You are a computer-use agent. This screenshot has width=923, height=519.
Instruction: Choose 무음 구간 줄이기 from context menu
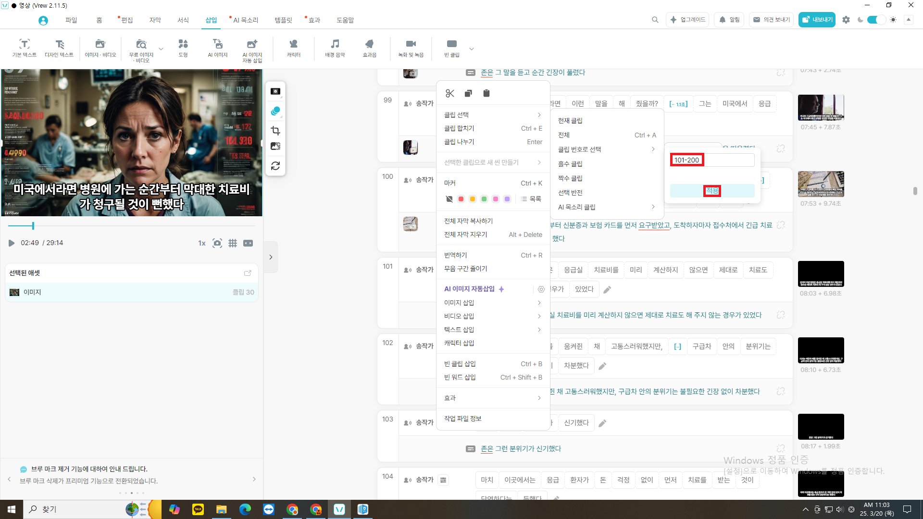click(x=465, y=269)
